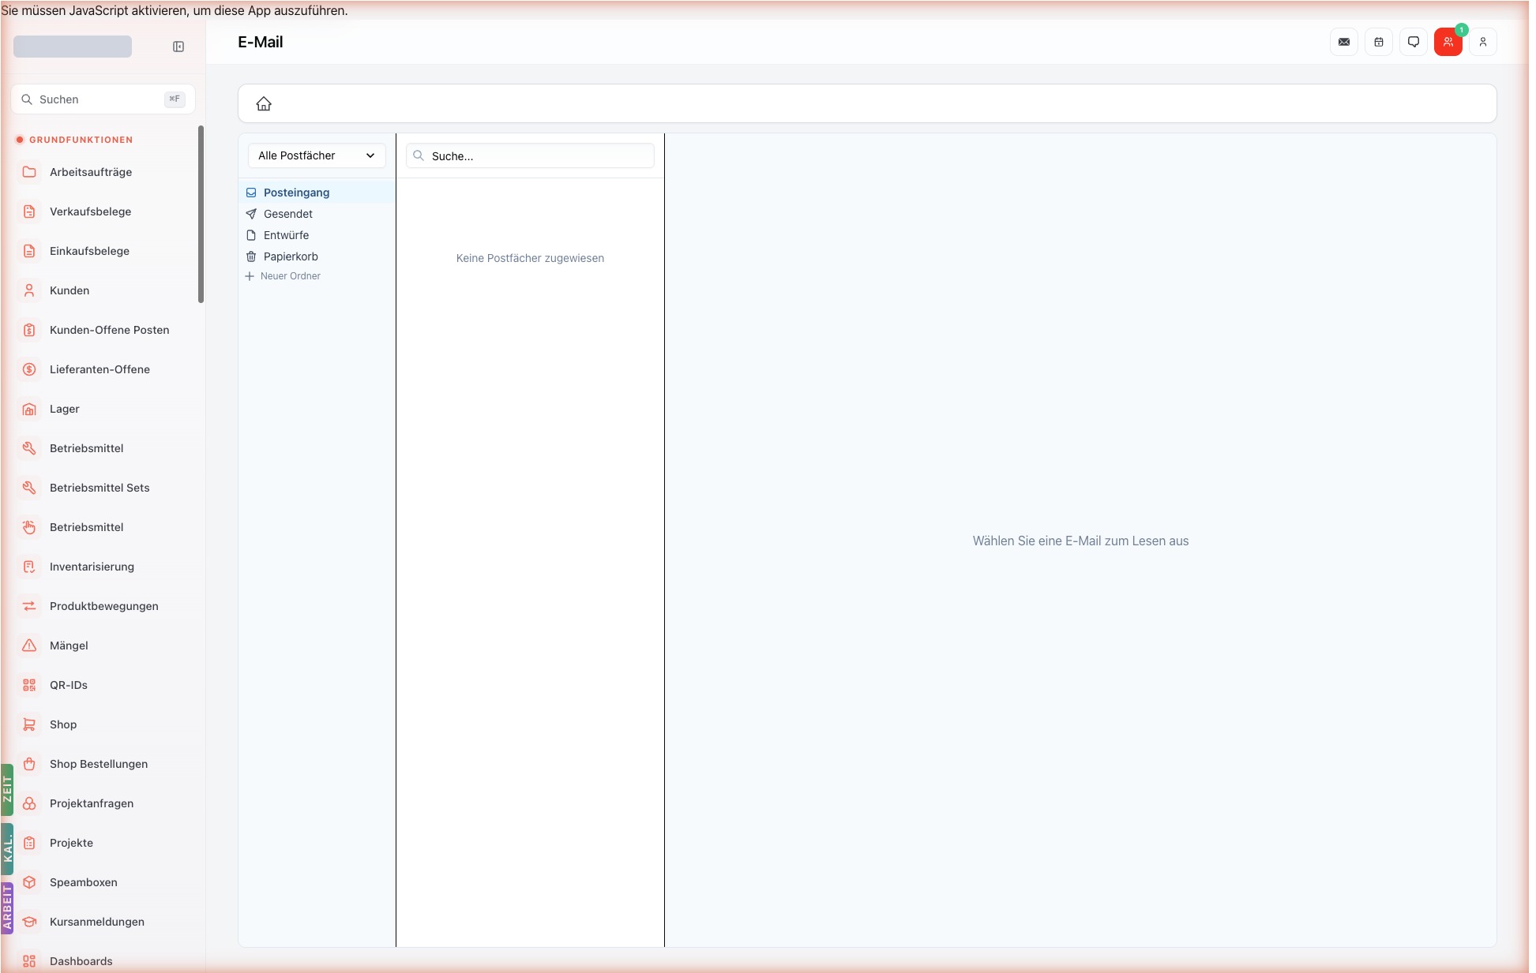Click the red users notification icon

click(1448, 42)
